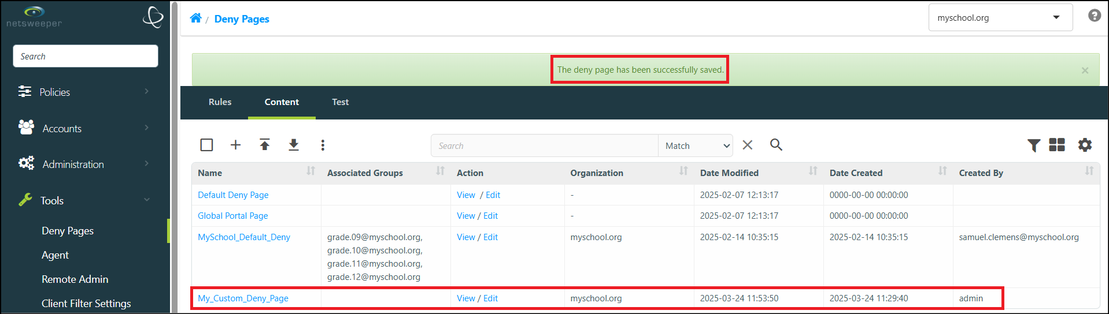Switch to the Test tab
The height and width of the screenshot is (314, 1109).
[x=340, y=102]
